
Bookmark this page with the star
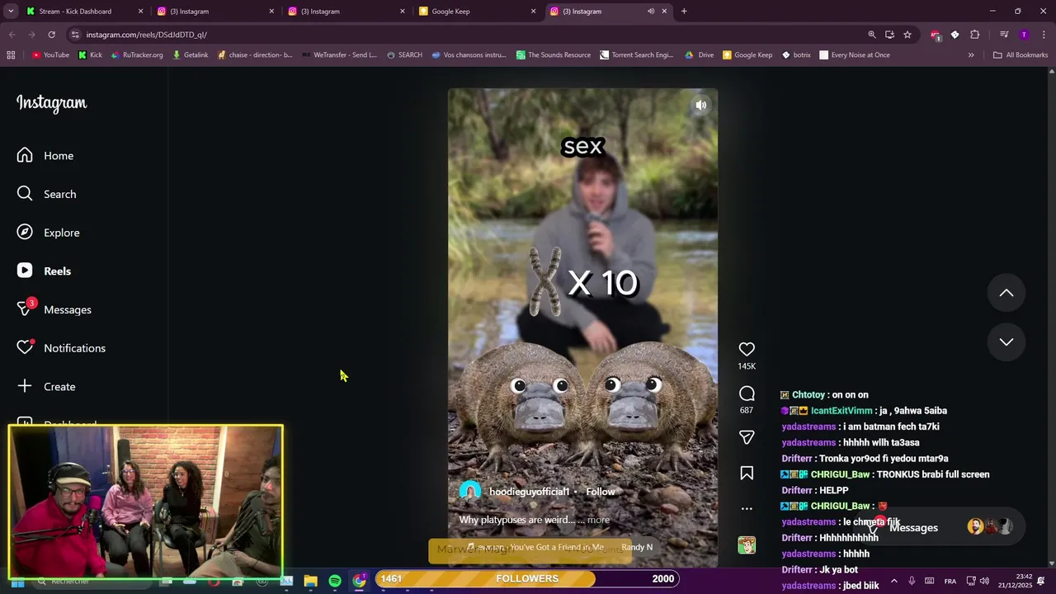(x=907, y=35)
